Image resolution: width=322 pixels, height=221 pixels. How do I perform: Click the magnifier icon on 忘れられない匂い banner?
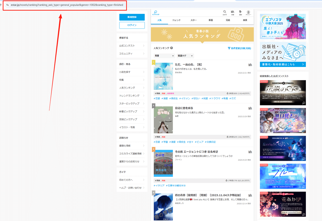(303, 159)
